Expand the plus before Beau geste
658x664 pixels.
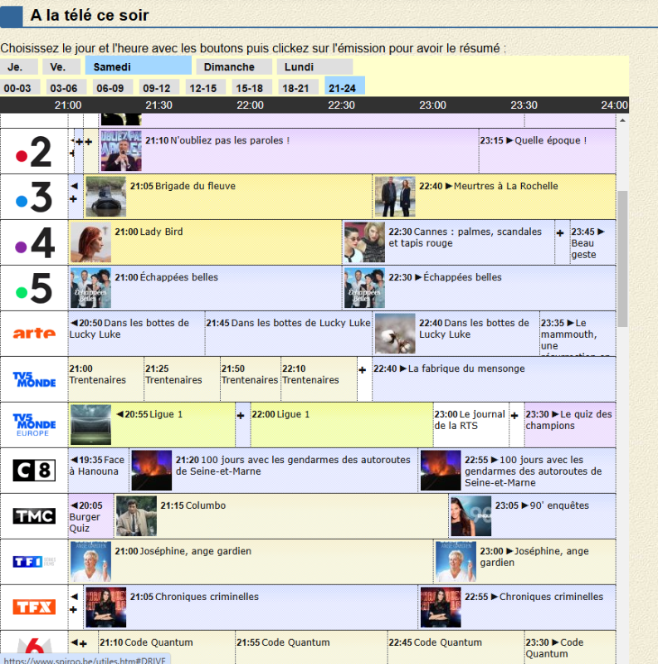(x=560, y=233)
